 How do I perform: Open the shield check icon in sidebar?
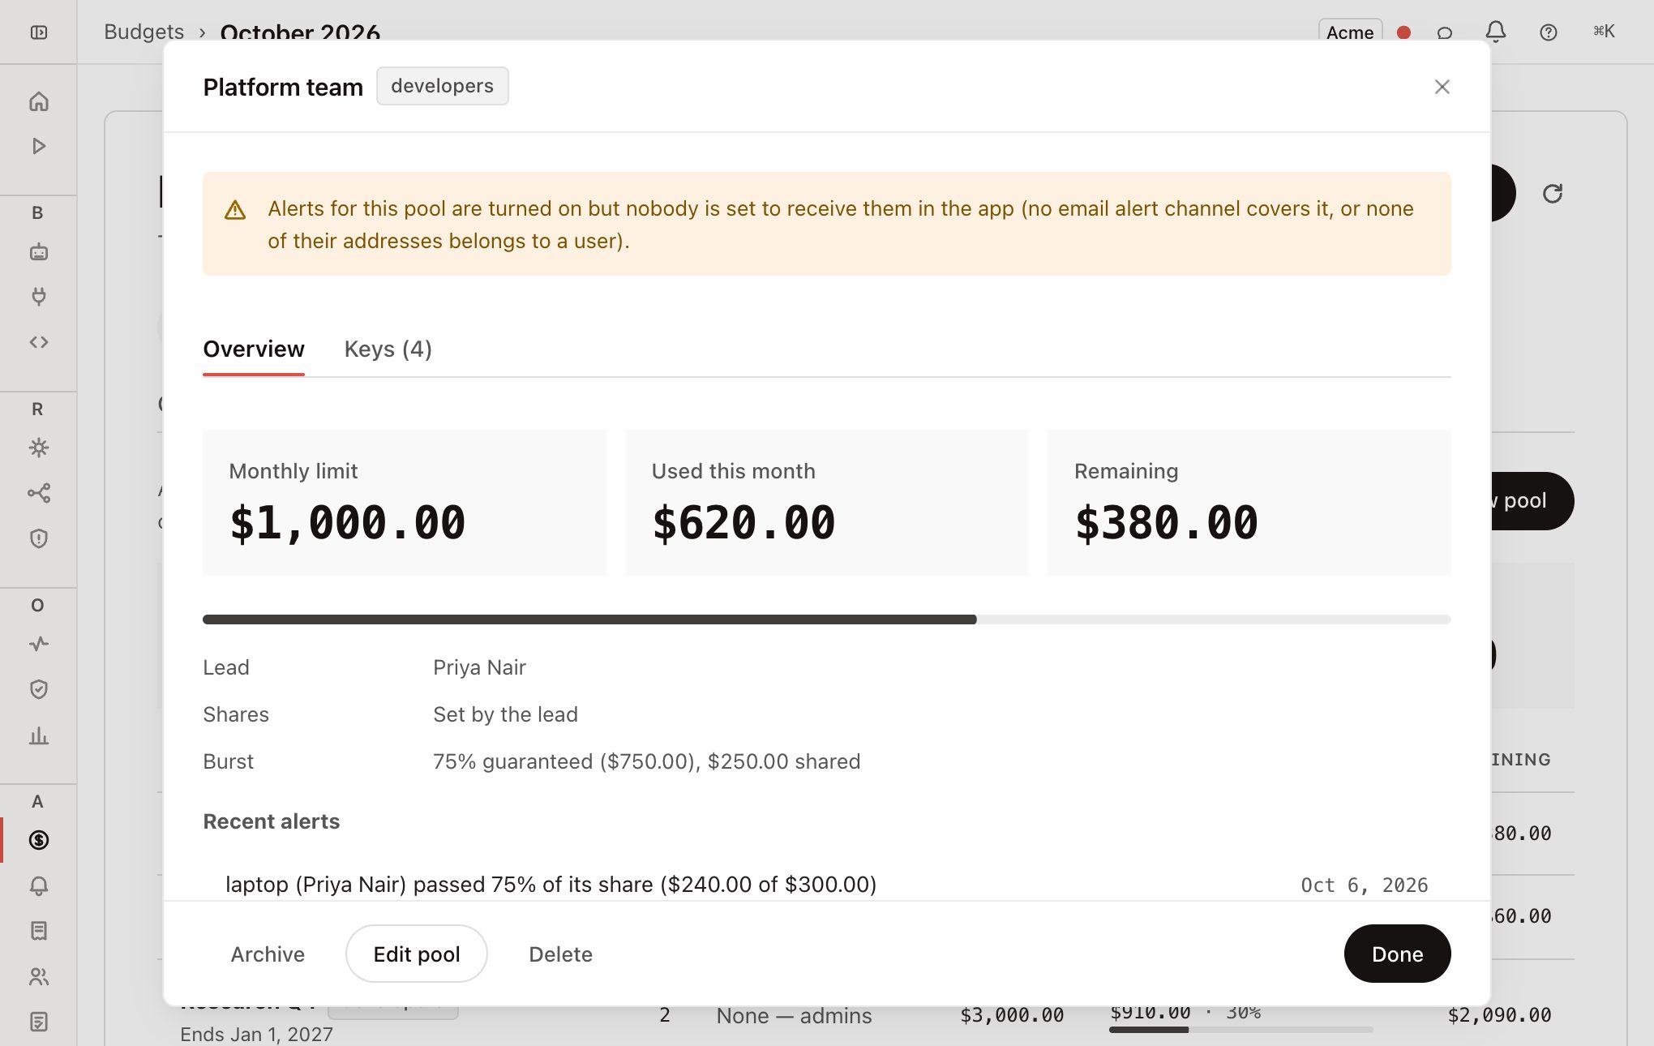tap(38, 689)
